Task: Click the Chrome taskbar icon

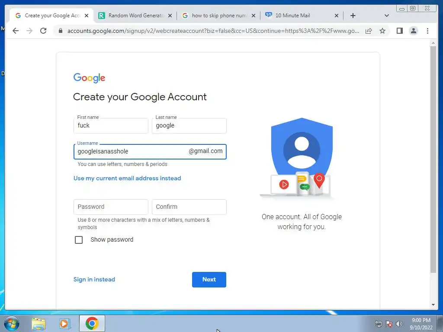Action: [x=92, y=323]
